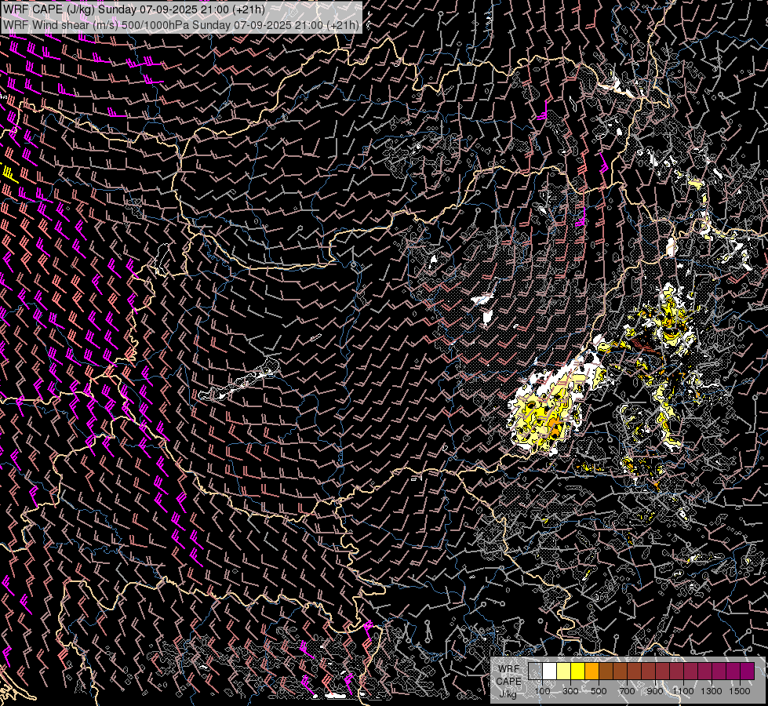Click the '100' legend tick label

pyautogui.click(x=542, y=691)
